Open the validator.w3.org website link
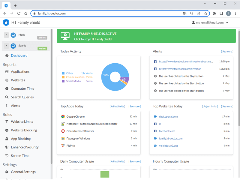This screenshot has width=240, height=180. [x=168, y=146]
